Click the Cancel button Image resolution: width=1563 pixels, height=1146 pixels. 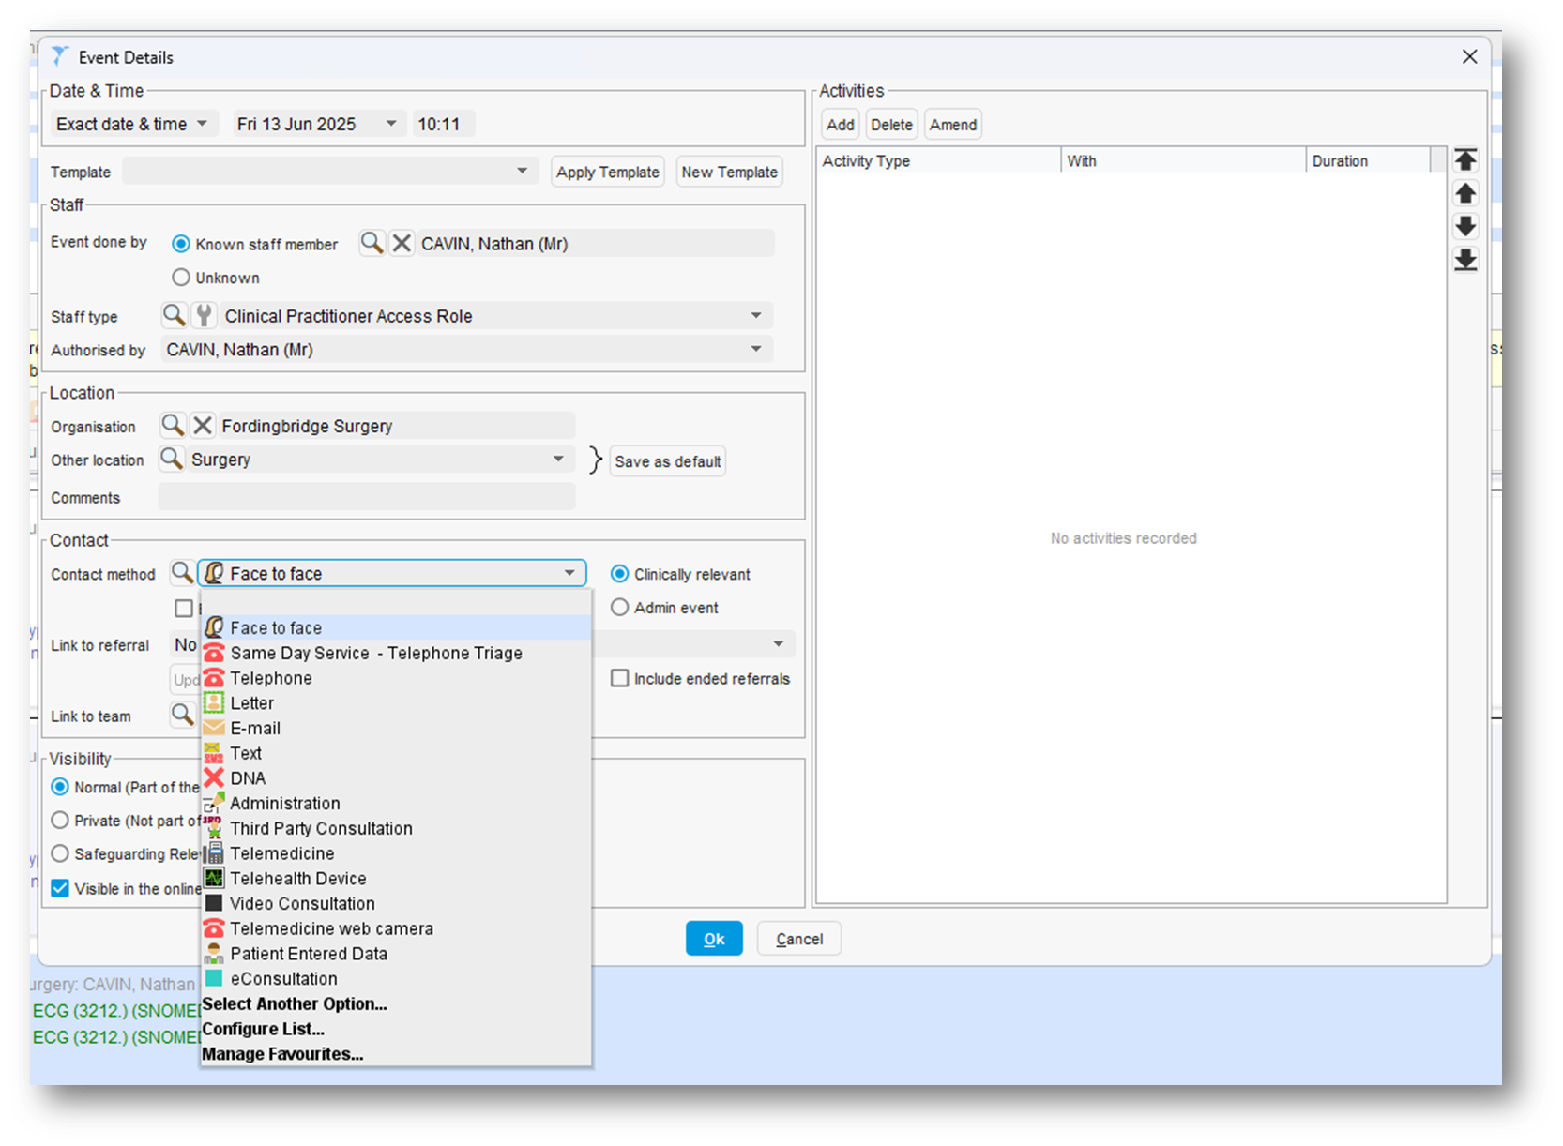[799, 939]
